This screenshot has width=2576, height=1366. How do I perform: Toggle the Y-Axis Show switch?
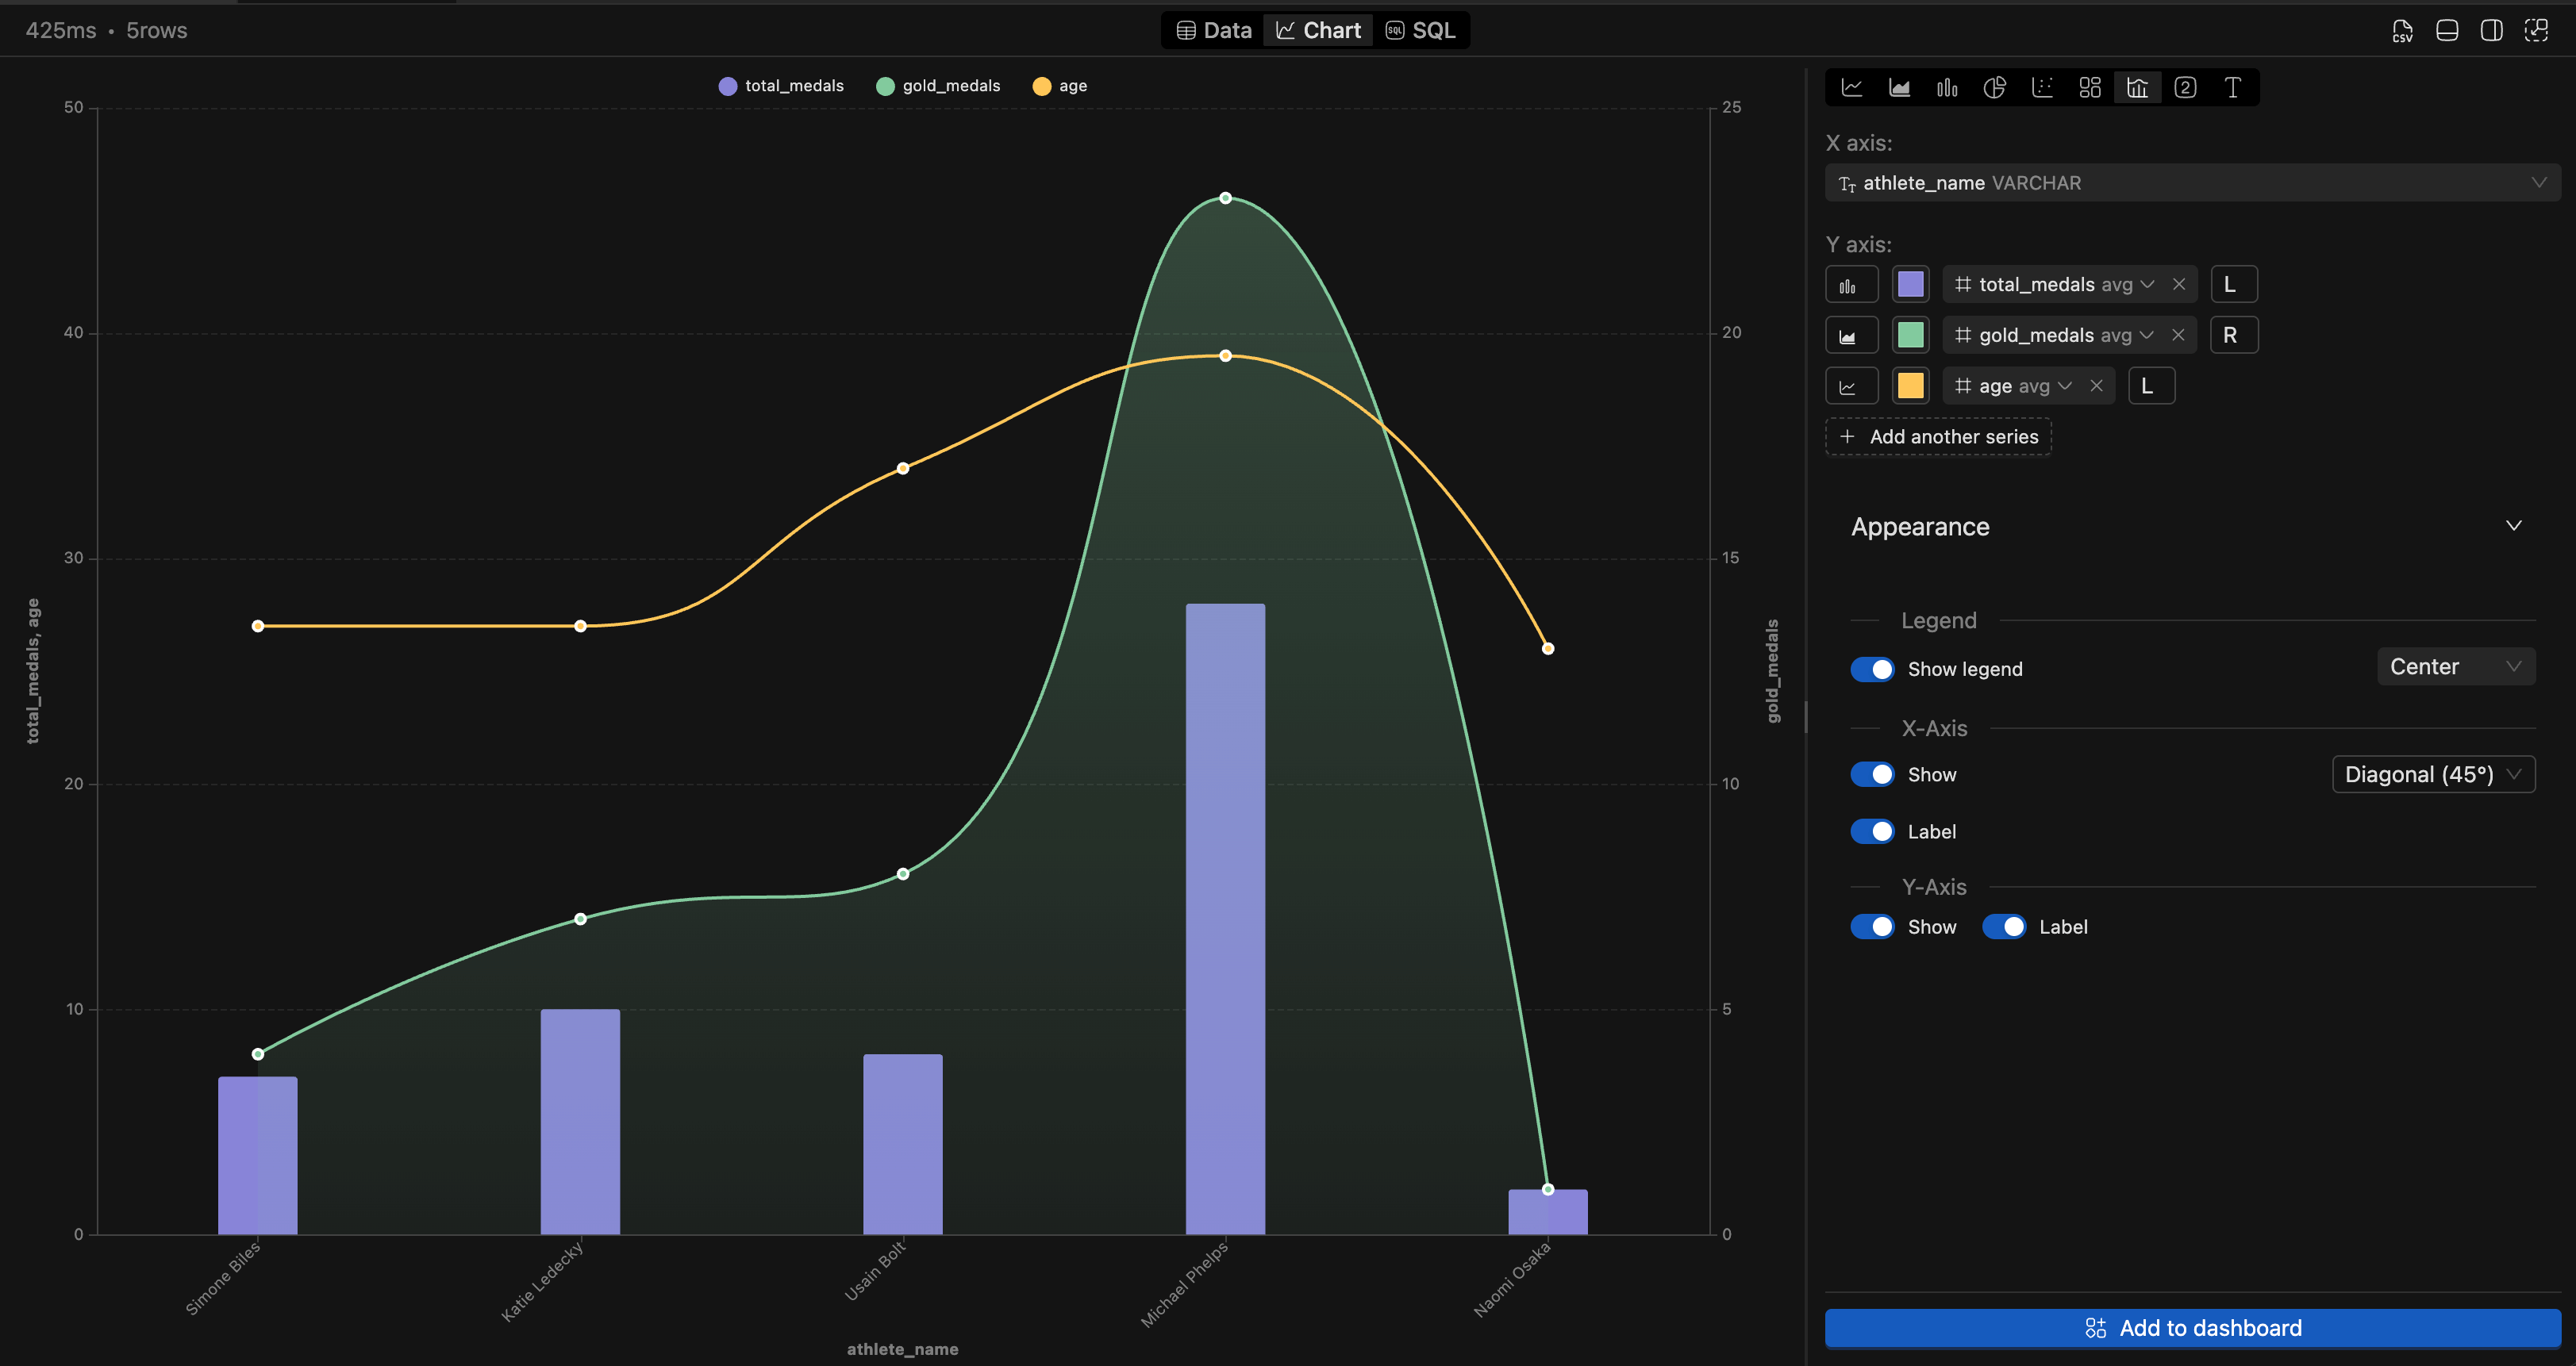click(x=1871, y=927)
